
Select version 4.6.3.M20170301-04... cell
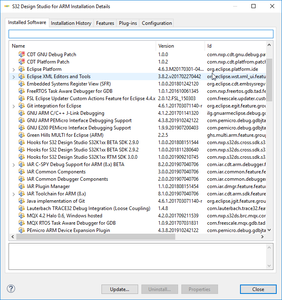181,69
